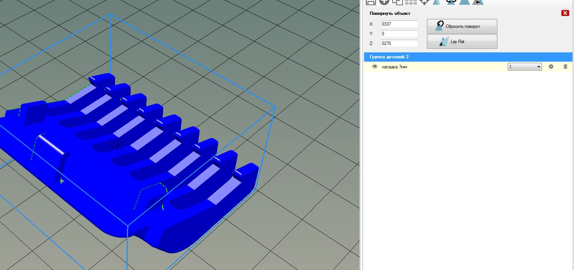Screen dimensions: 574x270
Task: Click the Z rotation input field
Action: click(x=399, y=43)
